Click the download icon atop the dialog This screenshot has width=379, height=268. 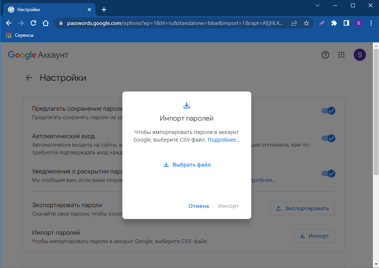coord(186,105)
